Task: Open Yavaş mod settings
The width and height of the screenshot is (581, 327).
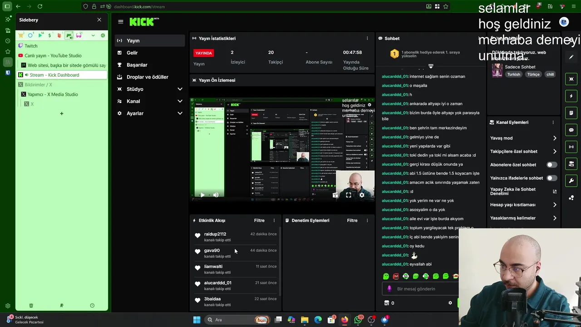Action: coord(523,138)
